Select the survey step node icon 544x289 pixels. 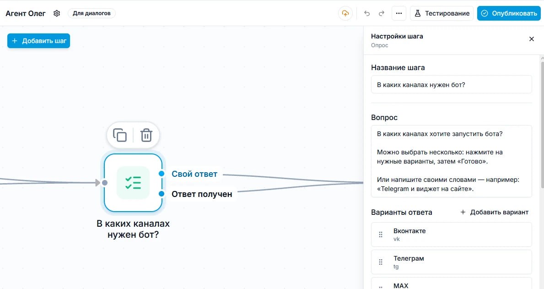133,183
